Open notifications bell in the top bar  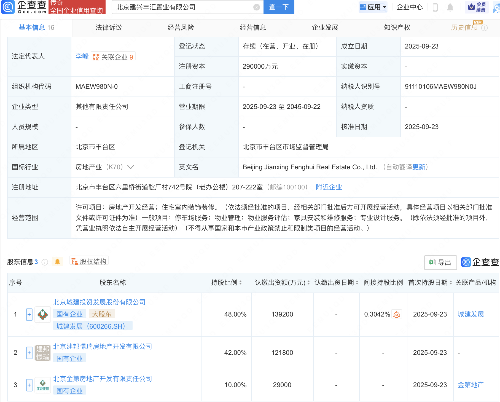point(450,7)
